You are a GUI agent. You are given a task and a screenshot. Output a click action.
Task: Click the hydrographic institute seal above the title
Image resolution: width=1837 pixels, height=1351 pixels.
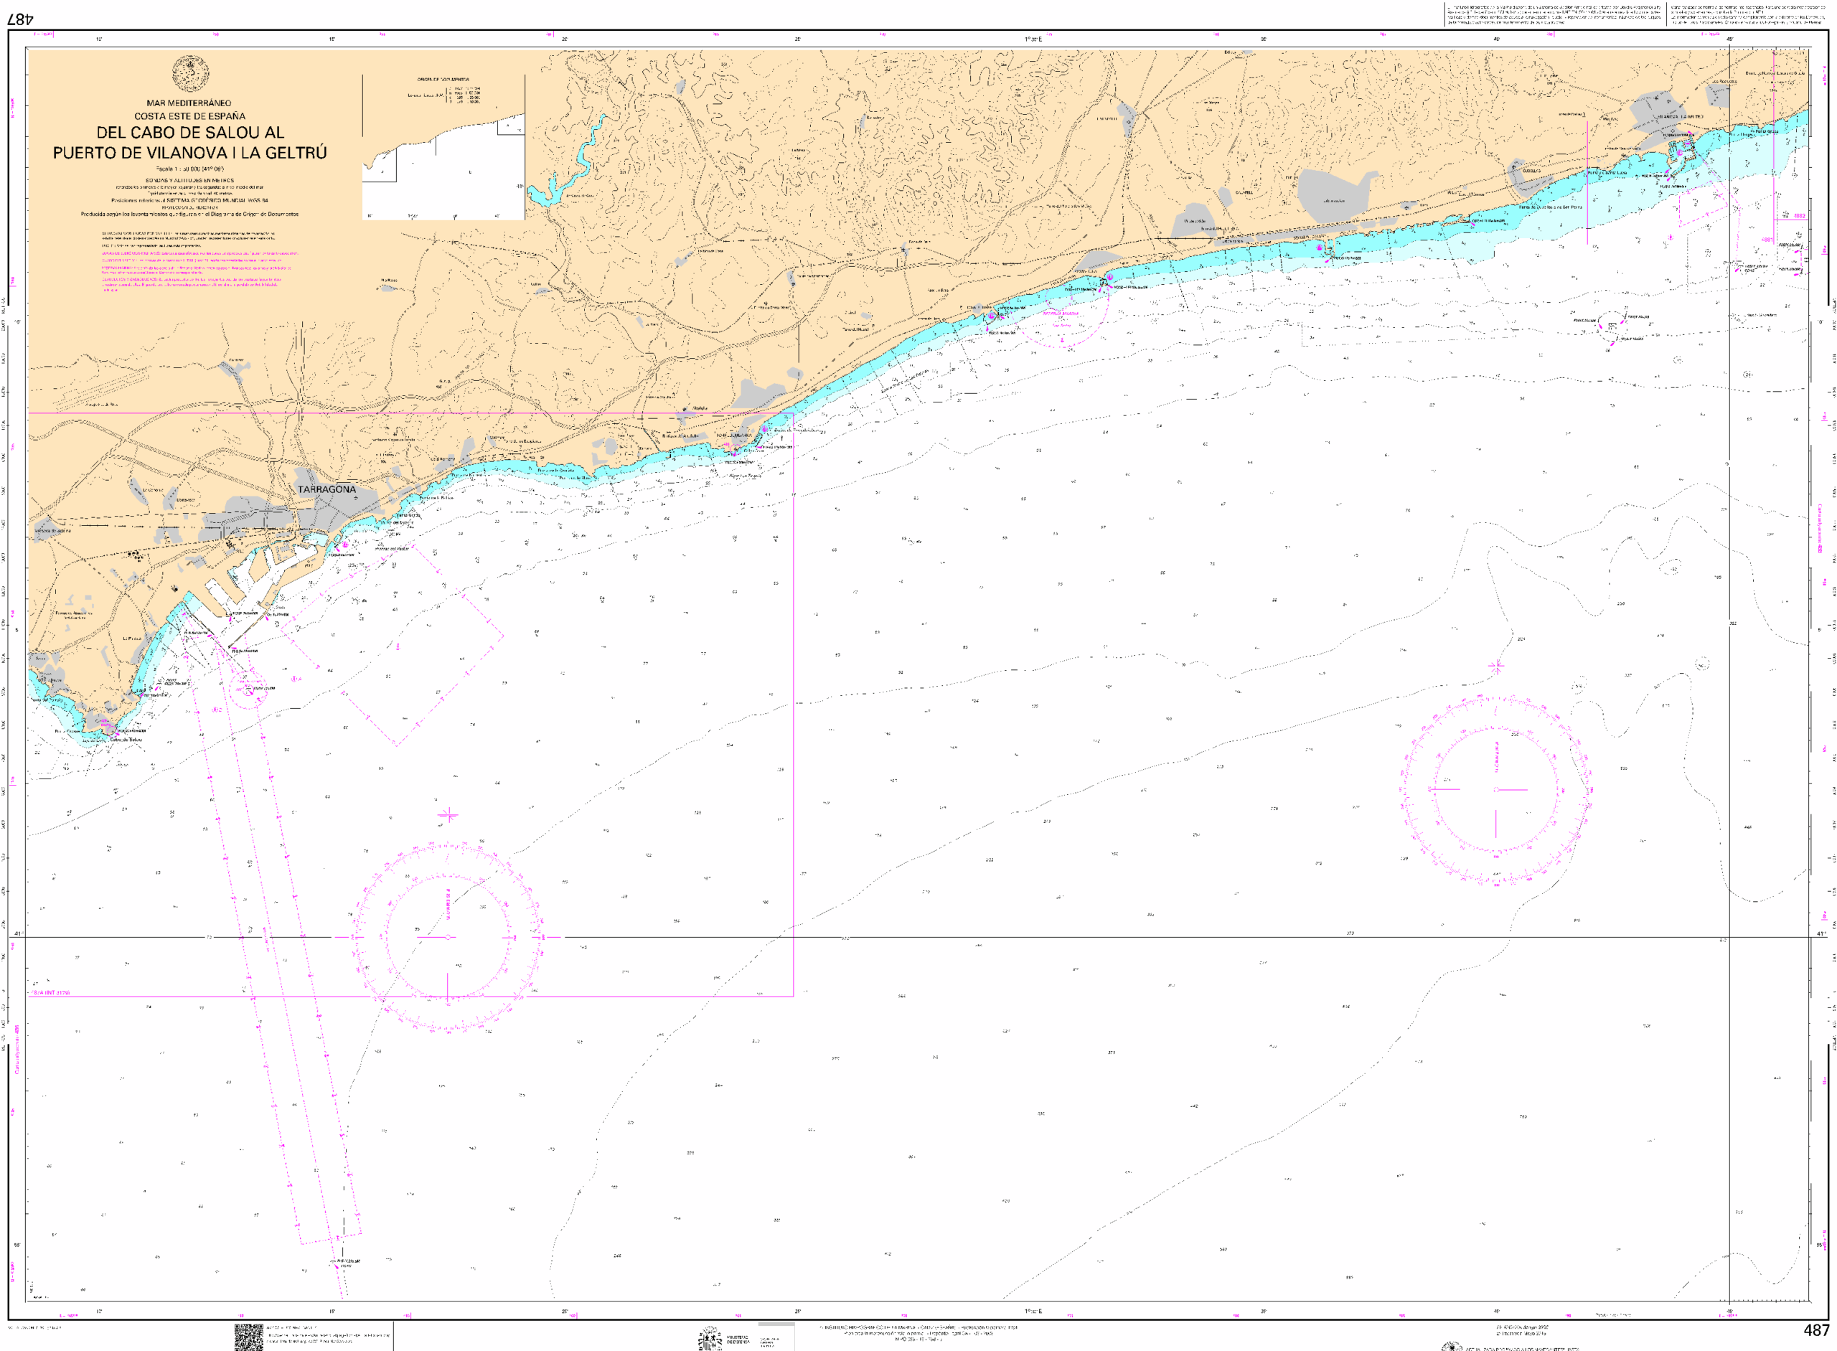pos(191,75)
